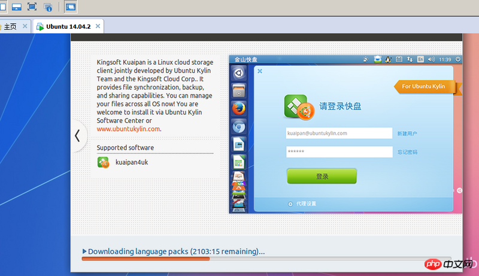Image resolution: width=479 pixels, height=276 pixels.
Task: Click the Supported software heading
Action: 125,148
